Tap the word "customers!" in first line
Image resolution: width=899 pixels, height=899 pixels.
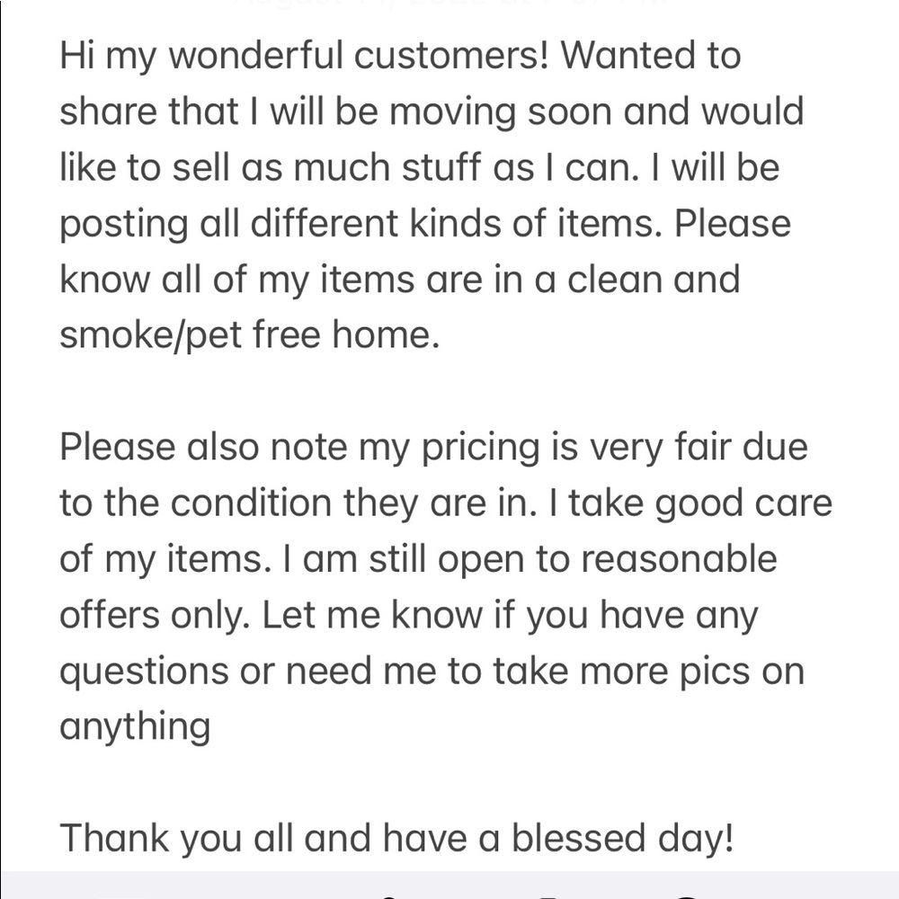point(451,56)
